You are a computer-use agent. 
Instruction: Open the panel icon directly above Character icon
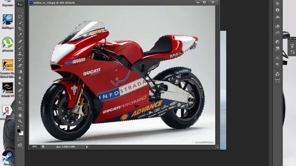point(277,49)
